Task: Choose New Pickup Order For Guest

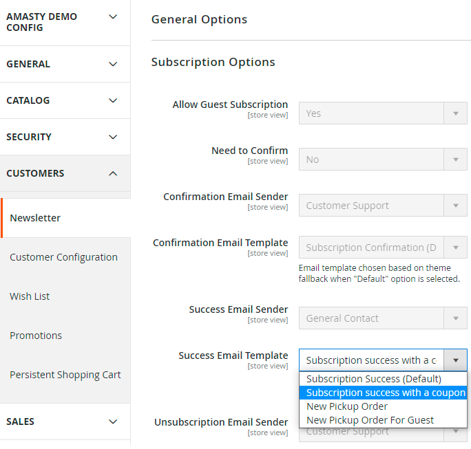Action: click(370, 420)
